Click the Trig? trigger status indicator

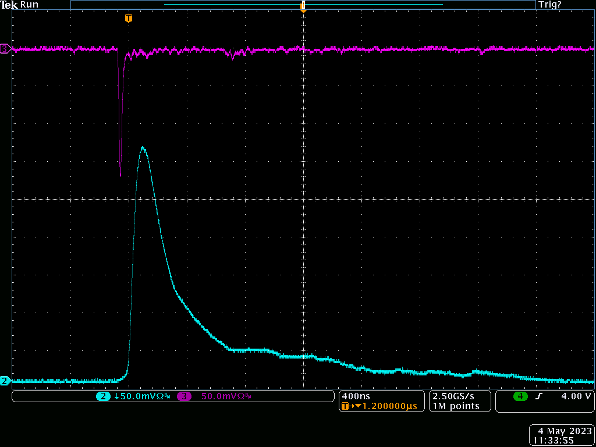(550, 5)
